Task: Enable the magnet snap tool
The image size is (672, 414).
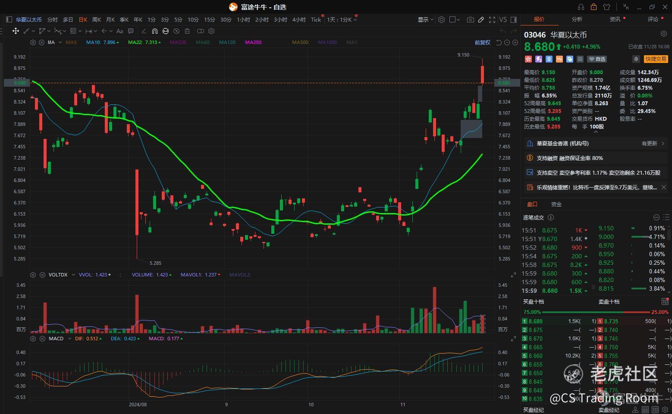Action: 155,31
